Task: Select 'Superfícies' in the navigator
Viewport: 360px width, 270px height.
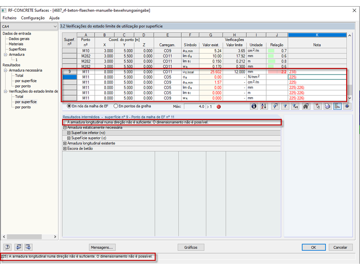Action: coord(18,49)
